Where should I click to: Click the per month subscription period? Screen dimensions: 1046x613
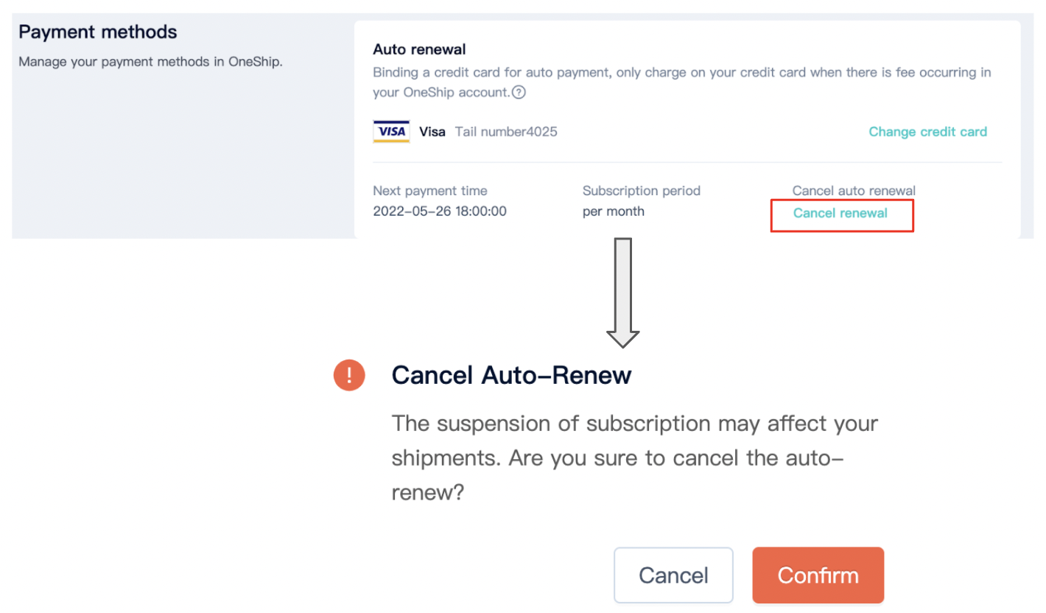coord(614,211)
